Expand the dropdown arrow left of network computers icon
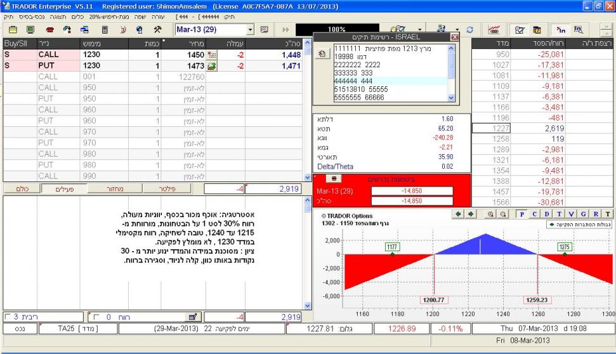Viewport: 616px width, 354px height. (420, 30)
